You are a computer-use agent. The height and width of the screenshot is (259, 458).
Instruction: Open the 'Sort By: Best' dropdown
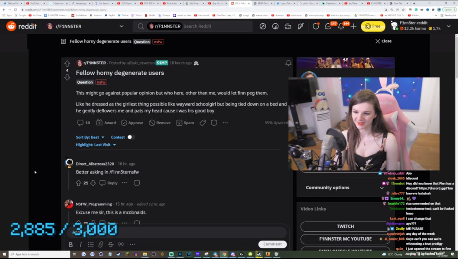90,137
